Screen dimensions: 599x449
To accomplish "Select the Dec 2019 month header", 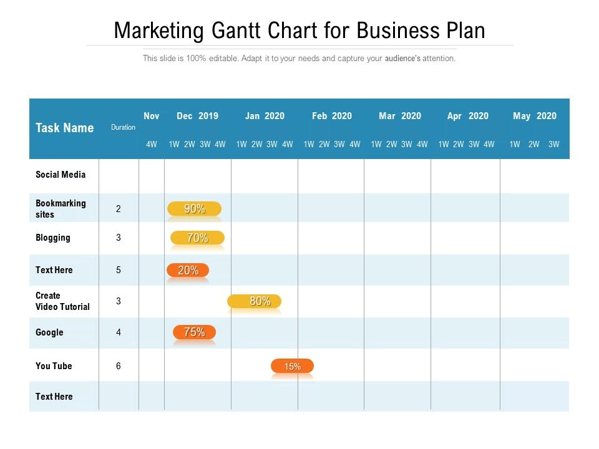I will [x=197, y=116].
